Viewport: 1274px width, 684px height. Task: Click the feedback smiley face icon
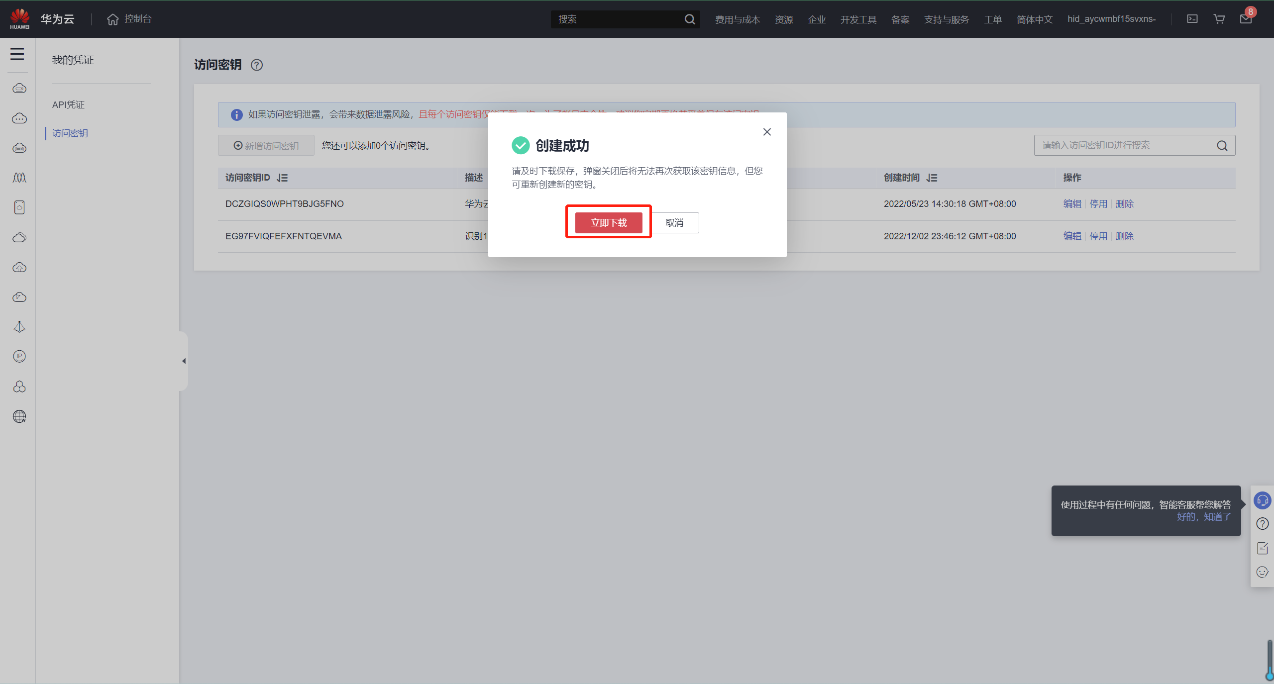(1263, 572)
